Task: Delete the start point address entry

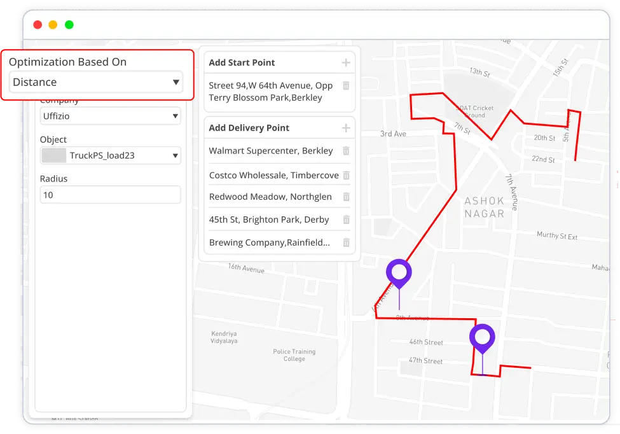Action: [x=346, y=86]
